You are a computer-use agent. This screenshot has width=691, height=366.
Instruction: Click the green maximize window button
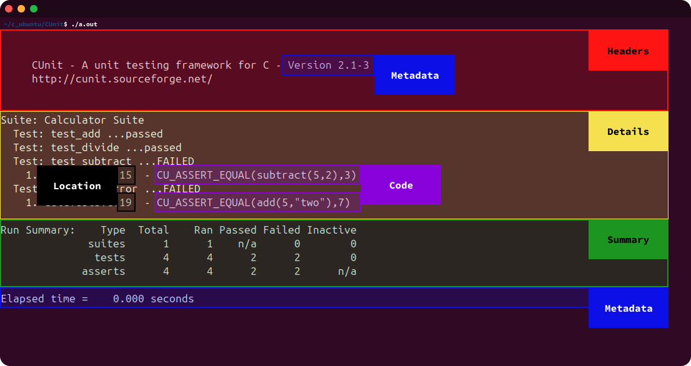coord(34,9)
